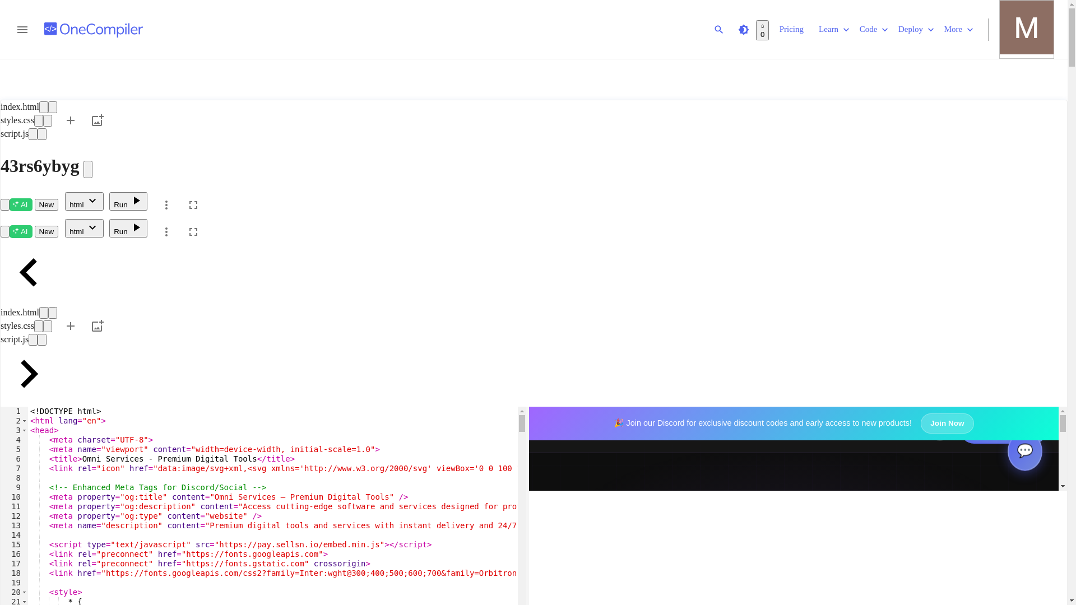Click second small button after upper index.html
1076x605 pixels.
point(53,107)
